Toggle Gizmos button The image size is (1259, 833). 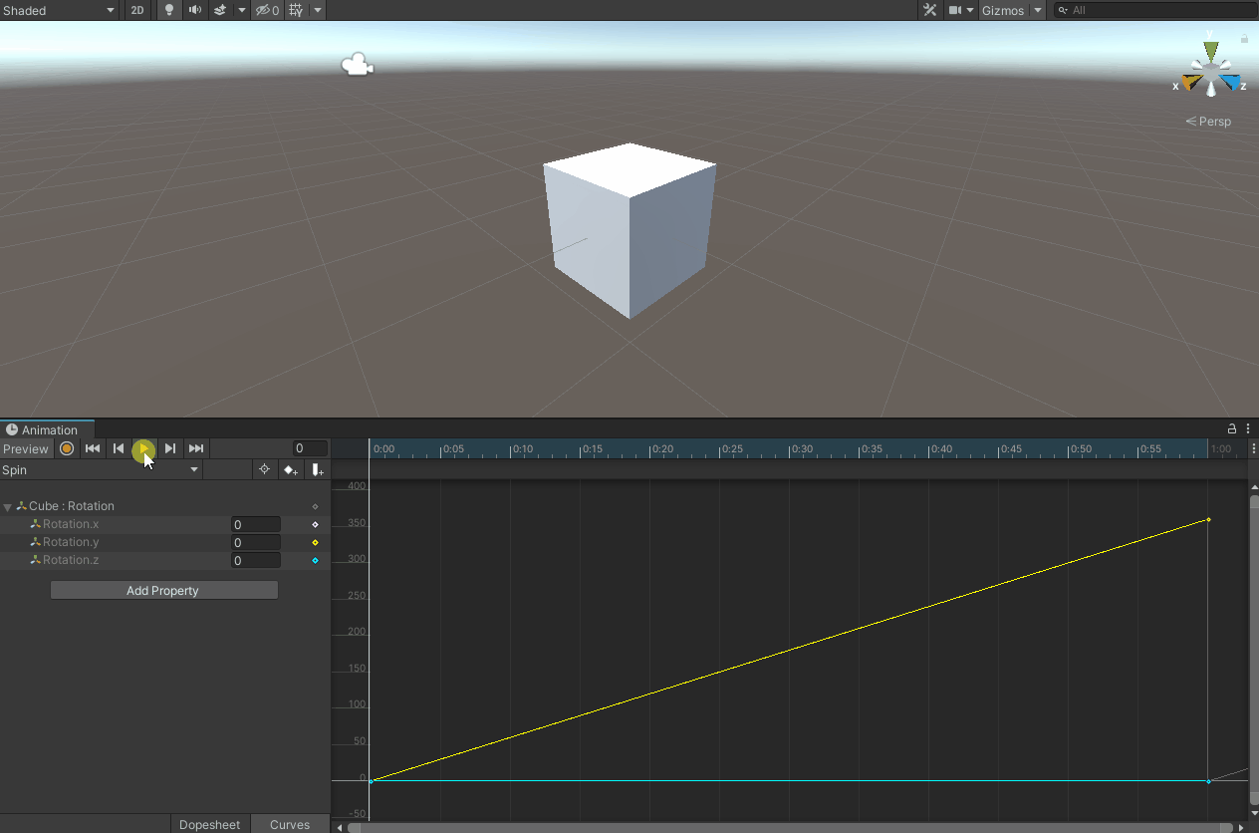tap(1003, 10)
